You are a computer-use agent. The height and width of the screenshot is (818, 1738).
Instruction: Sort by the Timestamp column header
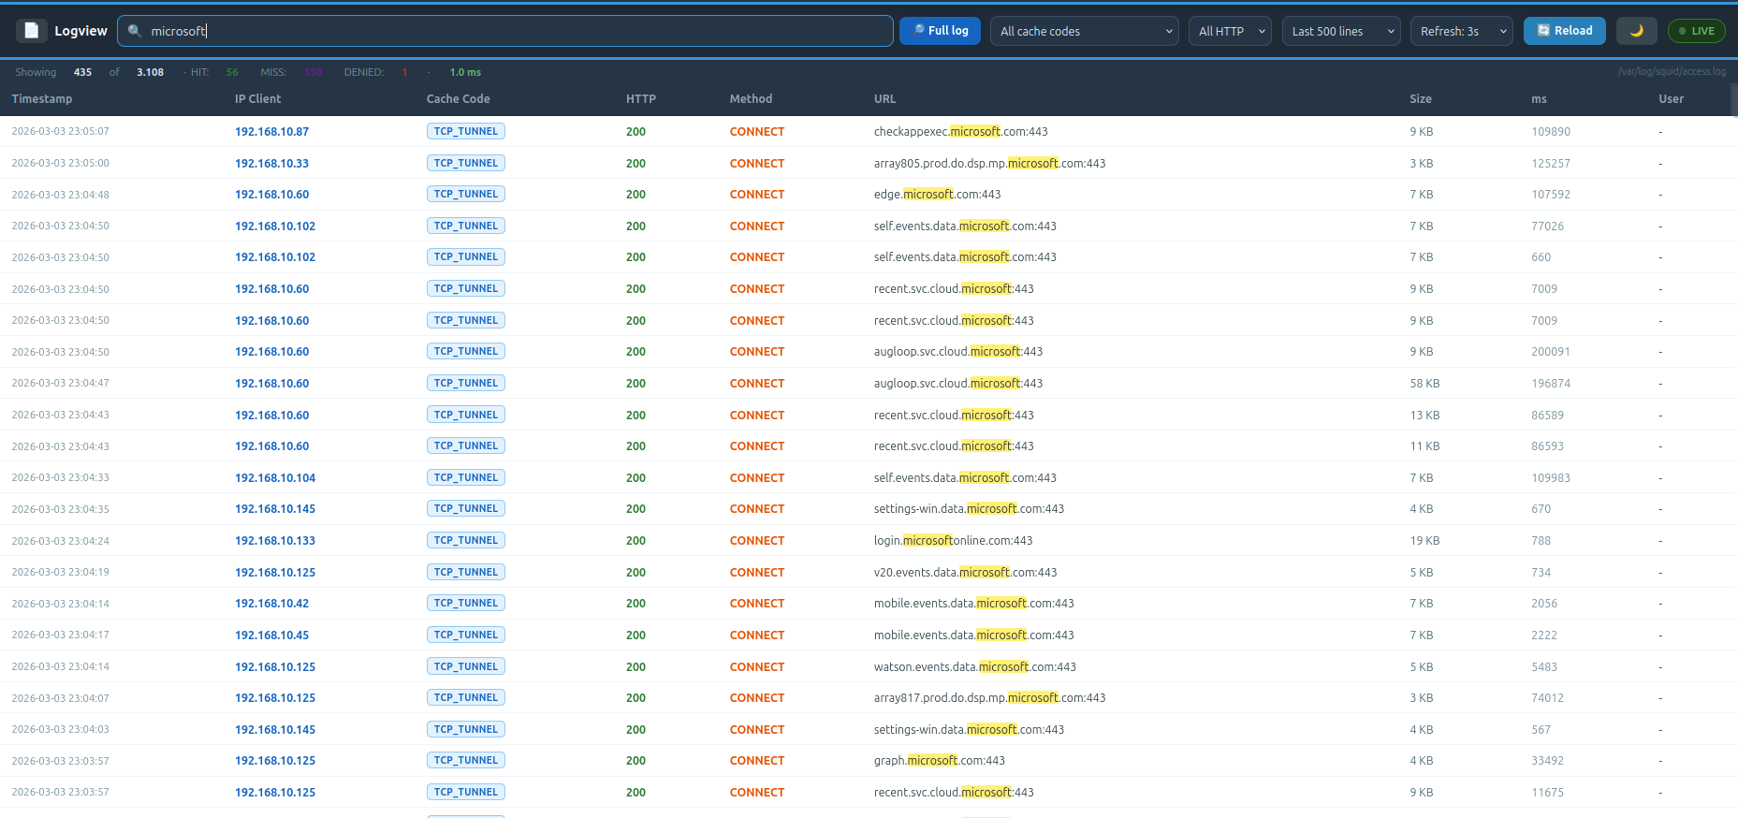click(x=42, y=98)
